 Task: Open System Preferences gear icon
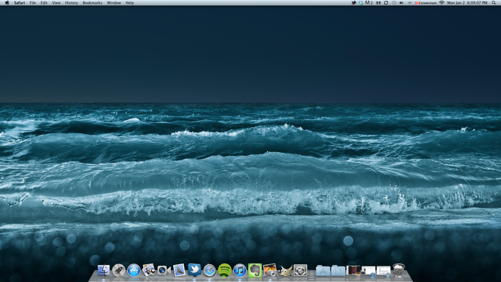[x=300, y=270]
